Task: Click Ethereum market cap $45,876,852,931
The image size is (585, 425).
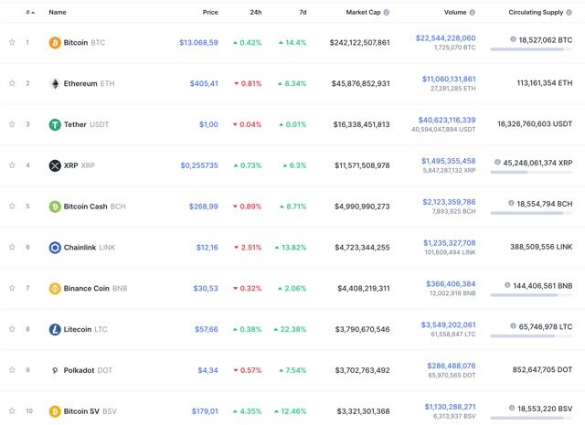Action: click(x=361, y=83)
